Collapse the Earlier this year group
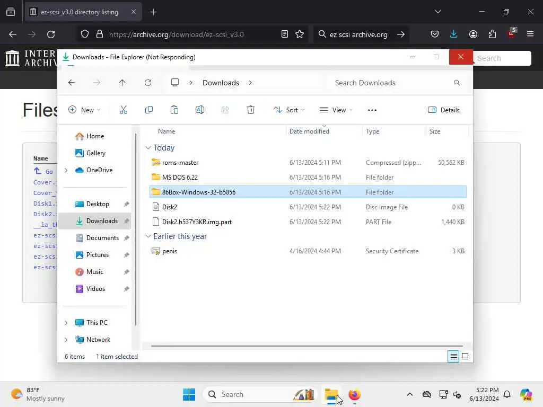 pos(148,236)
